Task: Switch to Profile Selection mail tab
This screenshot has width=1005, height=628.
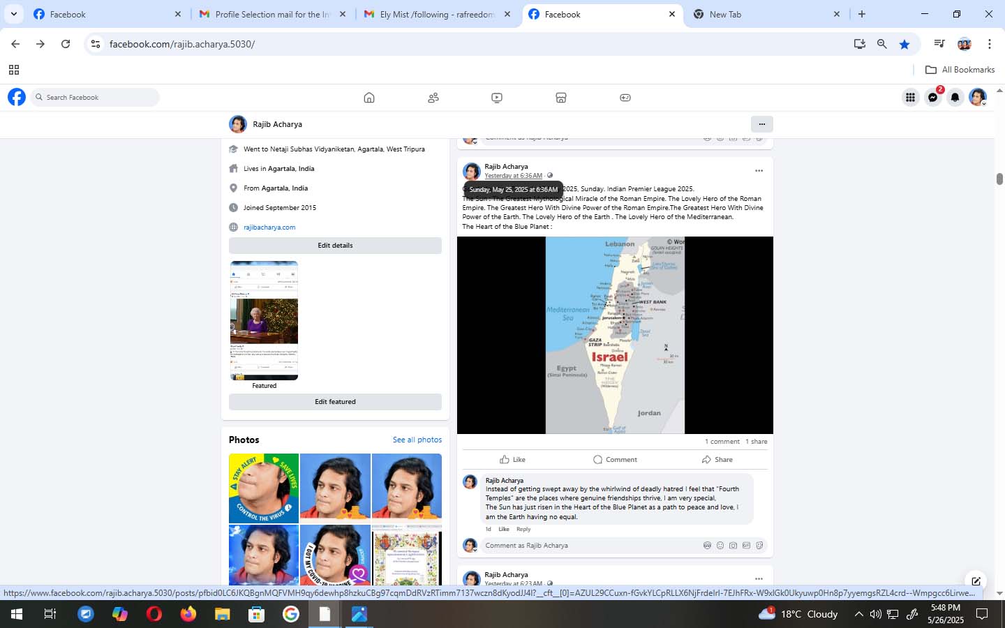Action: (272, 14)
